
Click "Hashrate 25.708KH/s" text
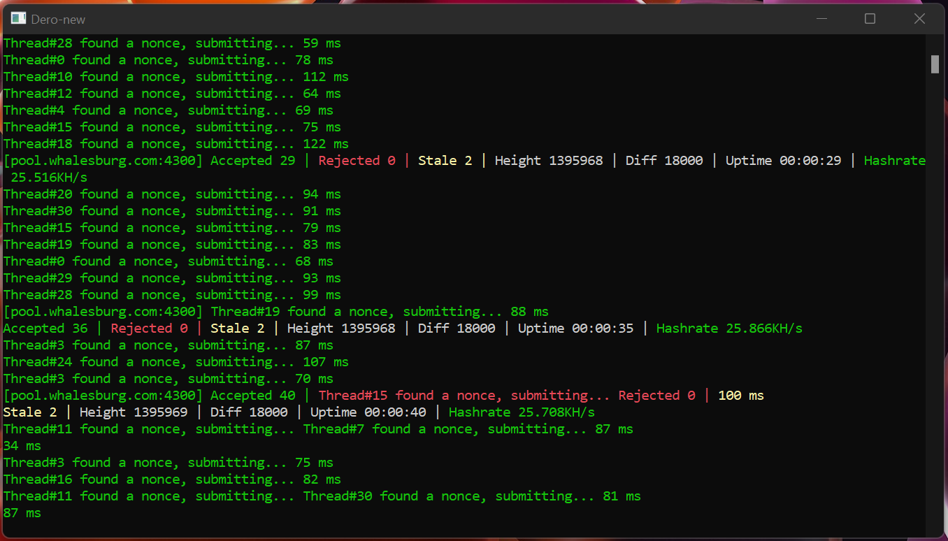522,412
